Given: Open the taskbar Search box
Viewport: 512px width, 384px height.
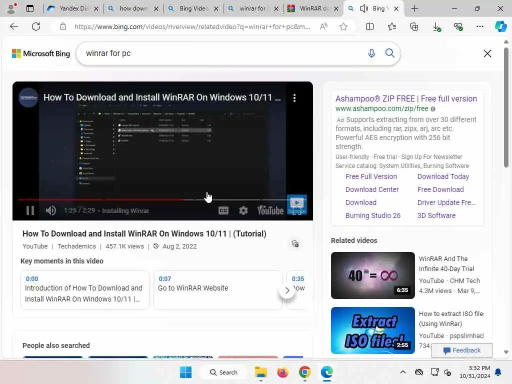Looking at the screenshot, I should [223, 372].
